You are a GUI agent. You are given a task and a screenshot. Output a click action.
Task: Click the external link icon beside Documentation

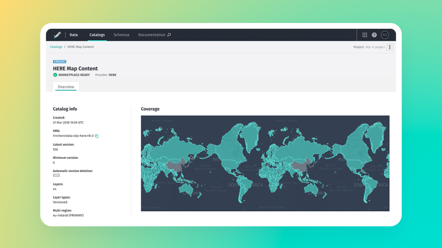coord(169,35)
